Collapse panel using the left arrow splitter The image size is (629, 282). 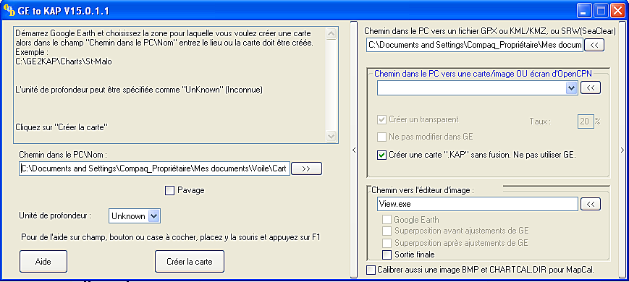[x=354, y=150]
